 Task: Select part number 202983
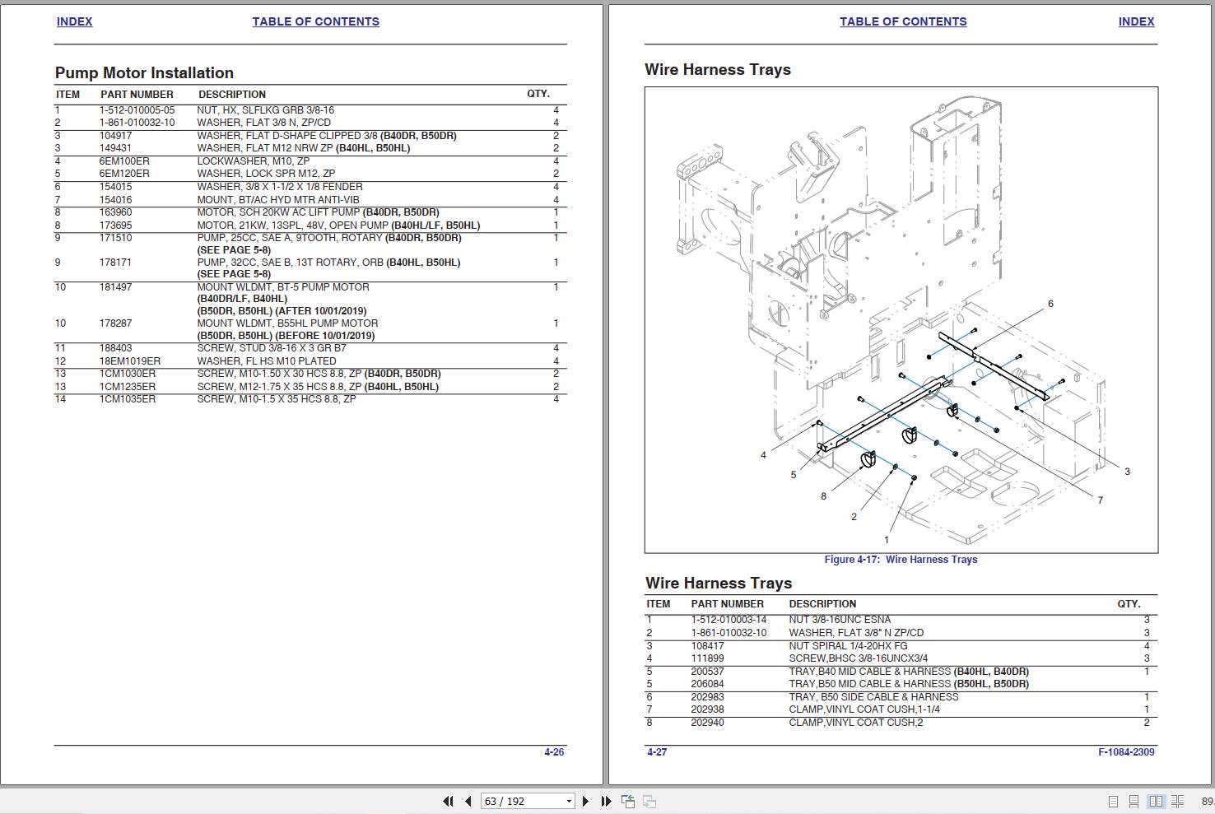pos(707,697)
